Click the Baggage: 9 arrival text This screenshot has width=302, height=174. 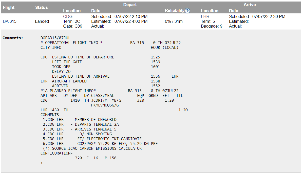click(212, 26)
